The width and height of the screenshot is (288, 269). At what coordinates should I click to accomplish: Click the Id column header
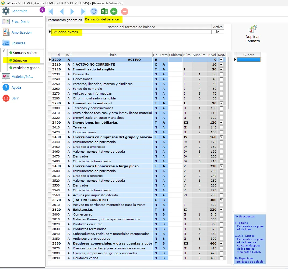click(x=58, y=55)
